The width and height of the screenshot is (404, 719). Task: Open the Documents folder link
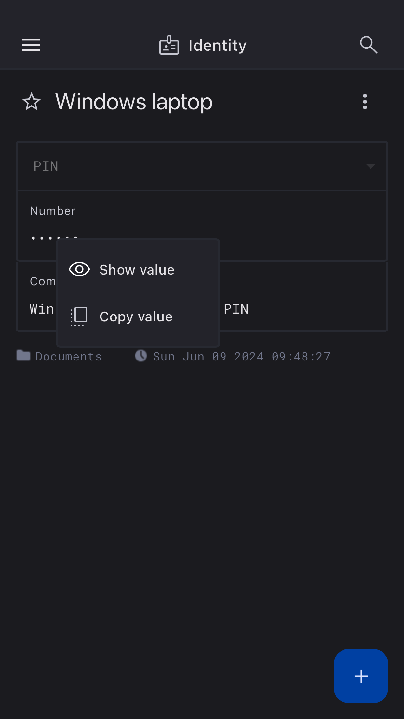point(69,357)
